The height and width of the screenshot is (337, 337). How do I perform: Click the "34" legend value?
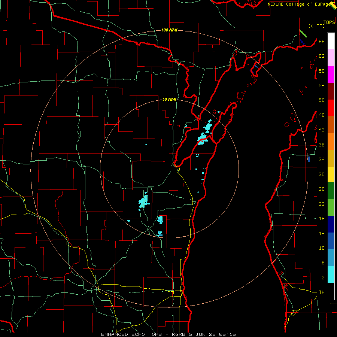click(322, 160)
